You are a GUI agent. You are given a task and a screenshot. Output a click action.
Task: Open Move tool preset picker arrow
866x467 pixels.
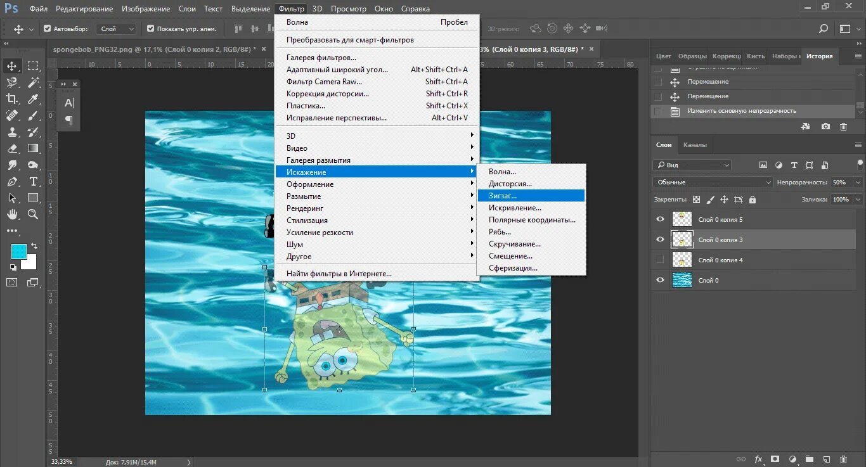31,29
